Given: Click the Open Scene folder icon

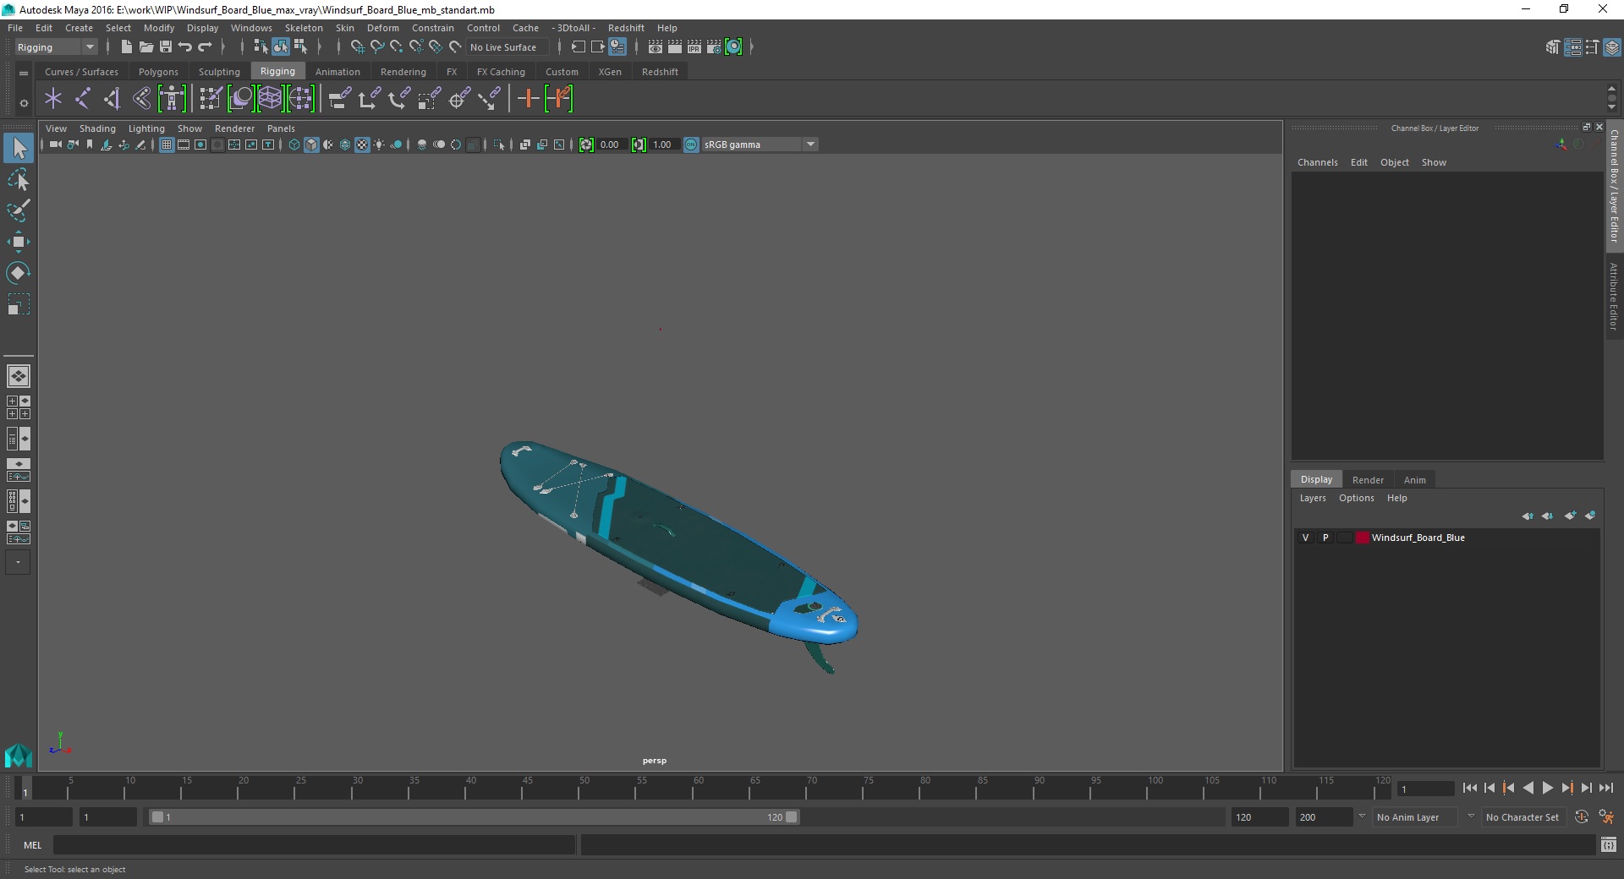Looking at the screenshot, I should coord(145,47).
